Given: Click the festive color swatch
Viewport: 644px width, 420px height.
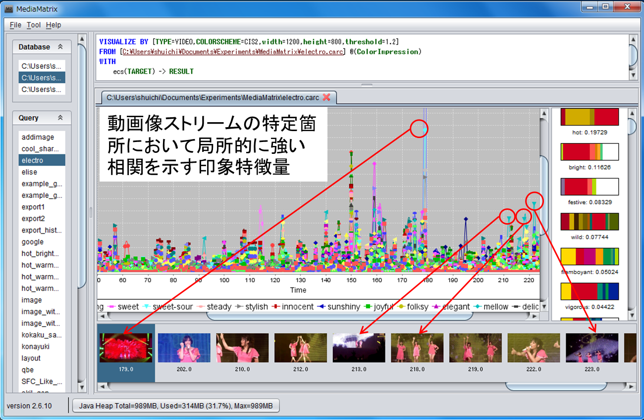Looking at the screenshot, I should (x=590, y=187).
